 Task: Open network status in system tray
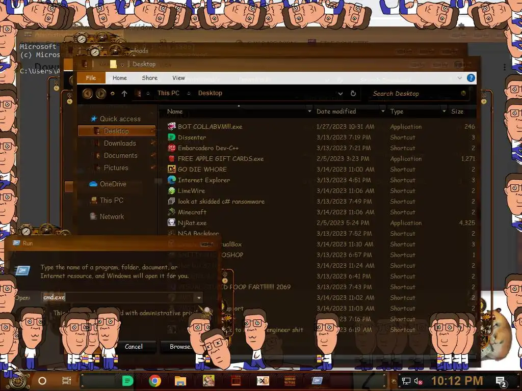click(406, 381)
